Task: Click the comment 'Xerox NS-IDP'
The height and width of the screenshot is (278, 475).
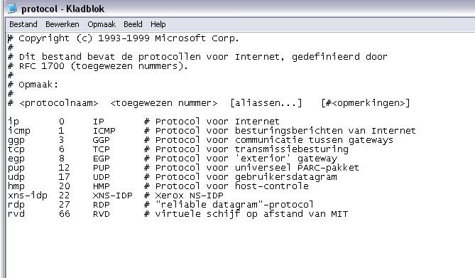Action: pos(189,196)
